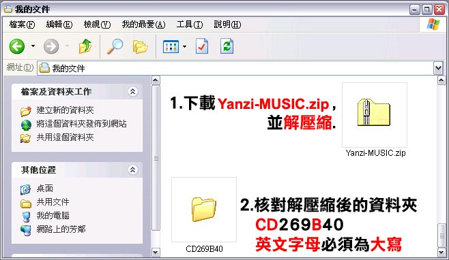Close the 我的文件 window
Screen dimensions: 449x260
(x=439, y=10)
